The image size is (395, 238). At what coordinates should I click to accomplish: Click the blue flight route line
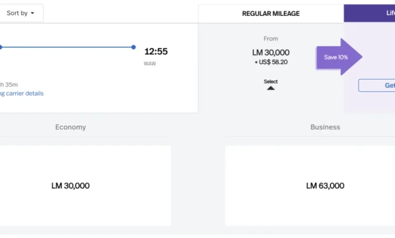click(67, 47)
